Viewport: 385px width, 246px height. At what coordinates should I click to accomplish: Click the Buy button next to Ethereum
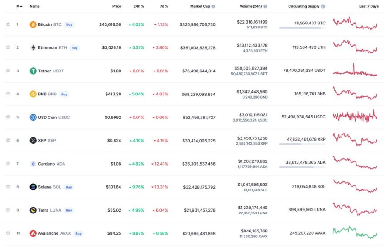click(x=74, y=48)
